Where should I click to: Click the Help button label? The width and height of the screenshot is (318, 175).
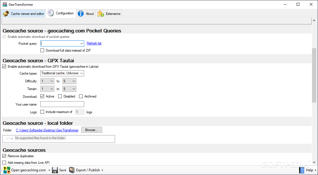pos(309,170)
